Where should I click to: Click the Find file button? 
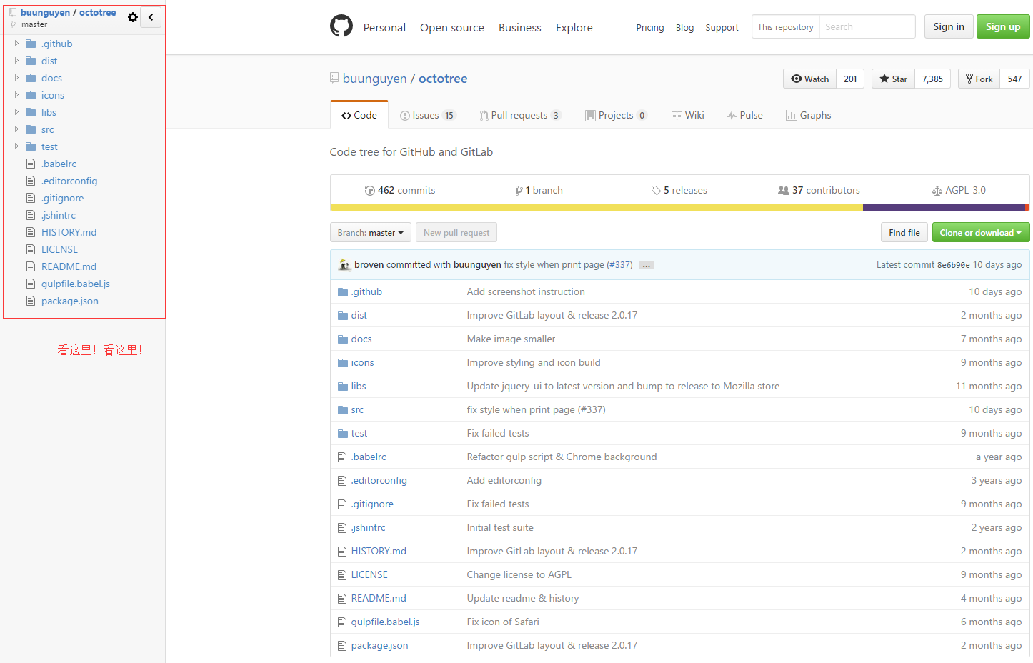[904, 233]
